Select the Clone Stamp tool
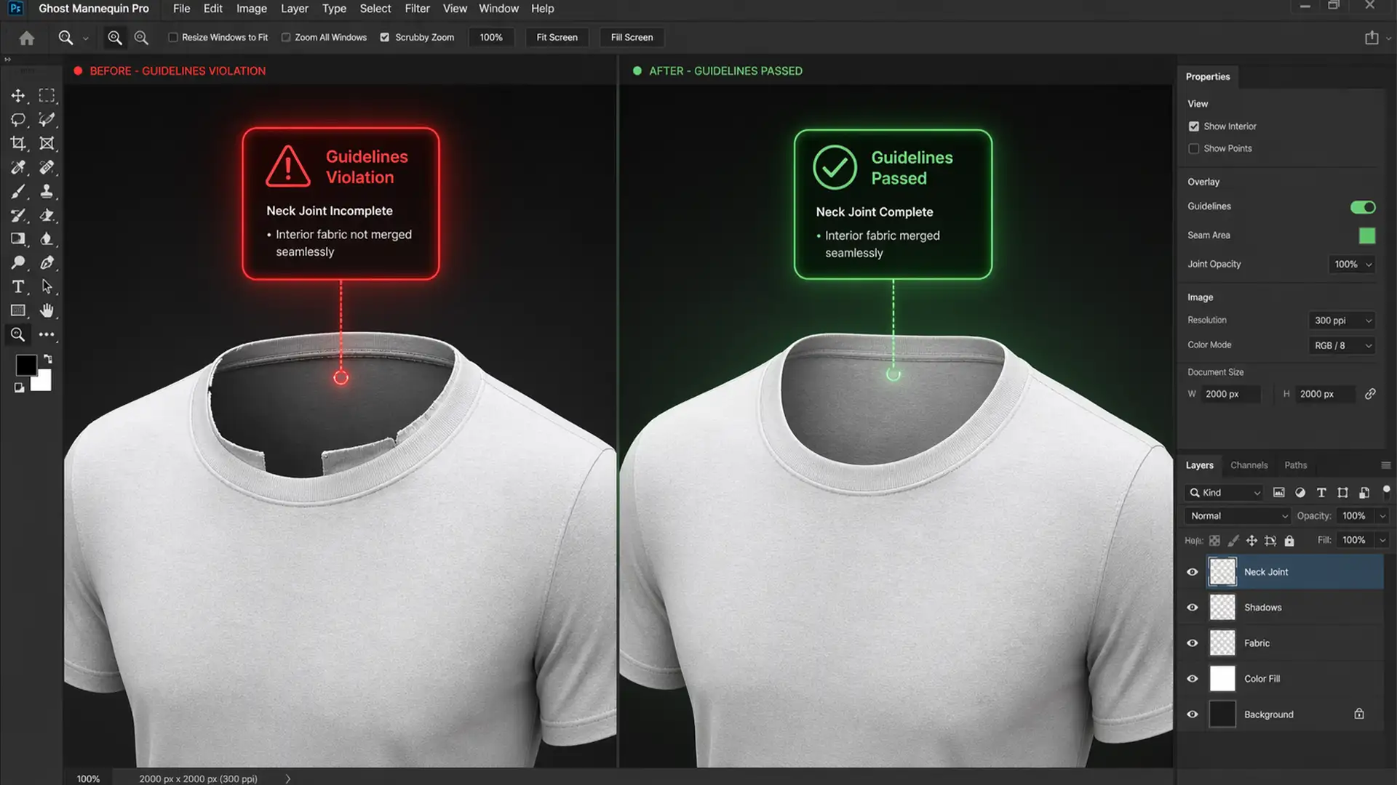Viewport: 1397px width, 785px height. [47, 191]
